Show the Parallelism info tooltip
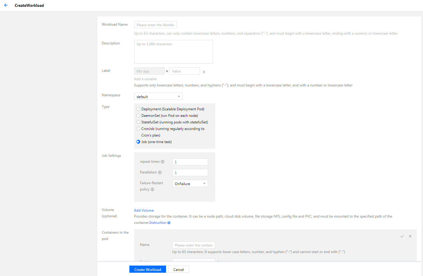Image resolution: width=423 pixels, height=276 pixels. [x=160, y=173]
